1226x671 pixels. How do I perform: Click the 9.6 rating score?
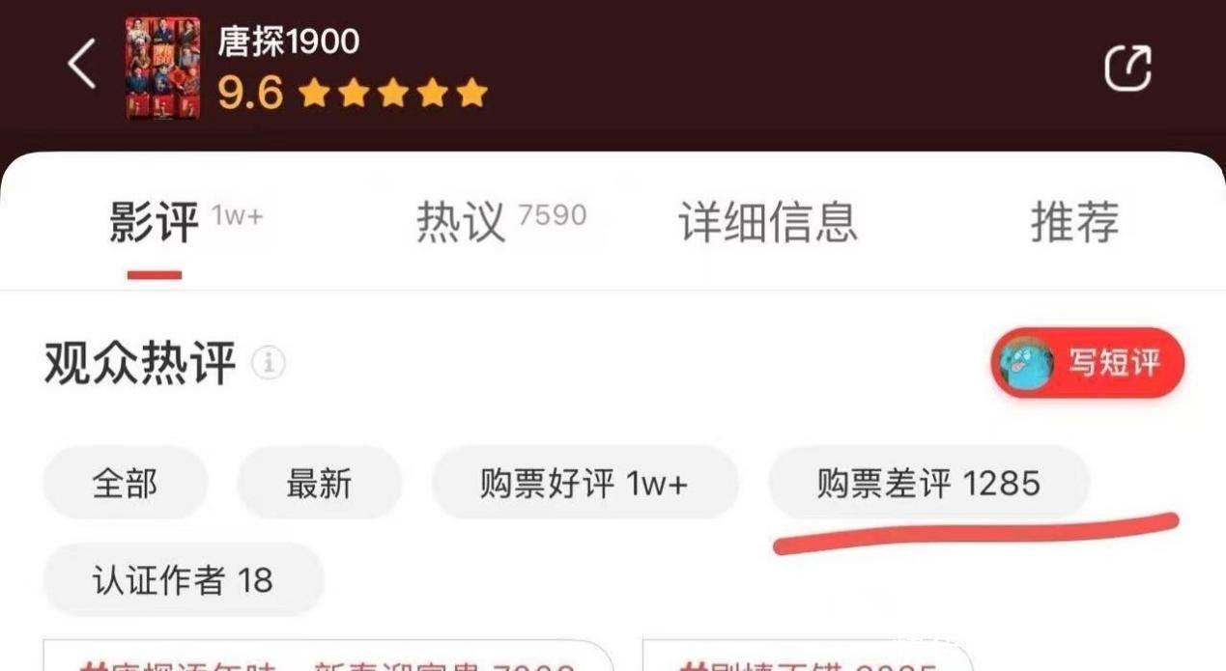pos(250,94)
